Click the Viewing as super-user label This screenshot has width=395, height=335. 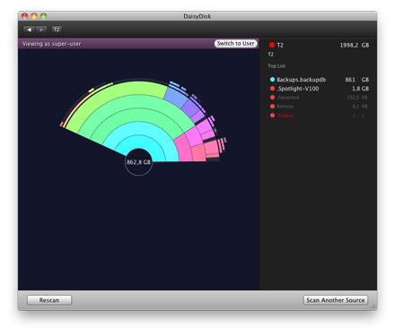coord(51,44)
